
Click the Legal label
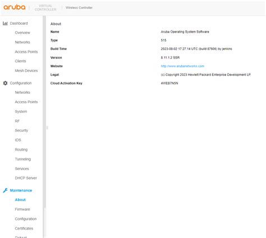(54, 75)
